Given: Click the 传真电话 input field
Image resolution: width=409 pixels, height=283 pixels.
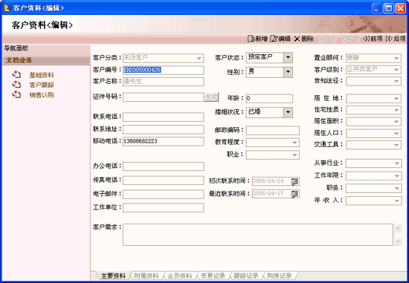Looking at the screenshot, I should pos(164,180).
